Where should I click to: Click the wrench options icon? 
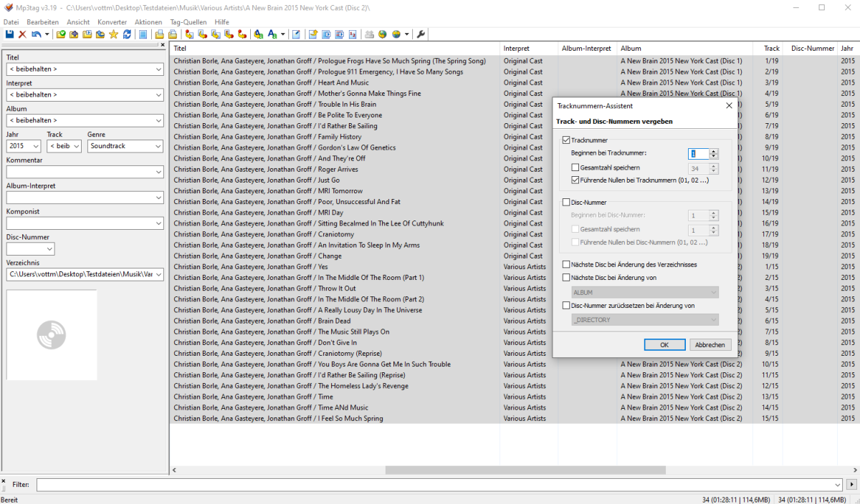point(421,34)
